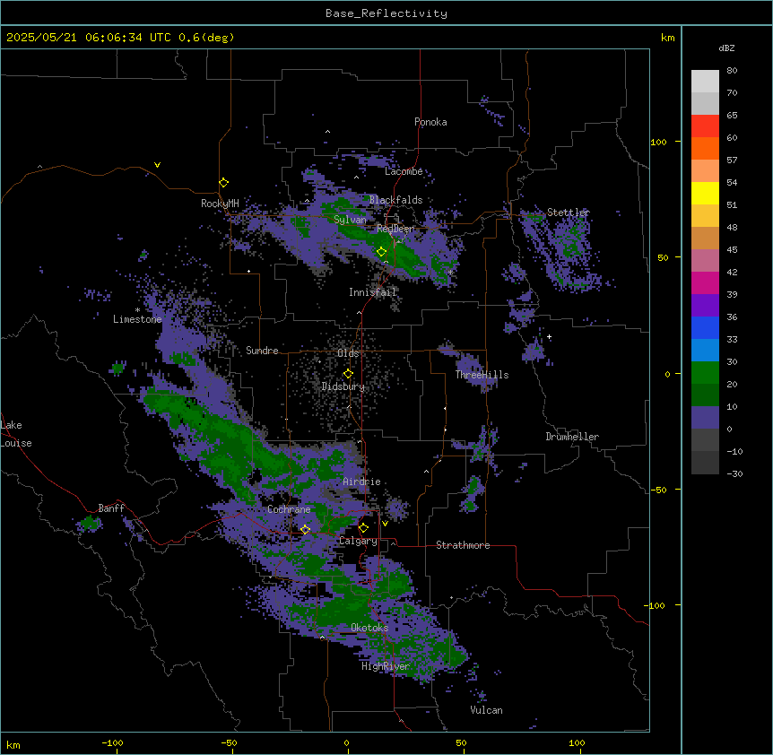Click the Sundre label
This screenshot has width=773, height=755.
click(x=262, y=351)
